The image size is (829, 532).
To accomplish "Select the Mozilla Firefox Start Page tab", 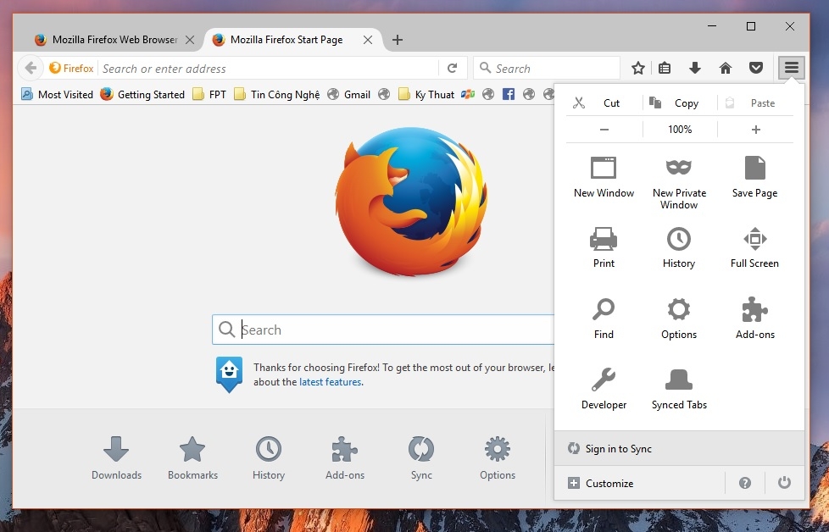I will 286,40.
